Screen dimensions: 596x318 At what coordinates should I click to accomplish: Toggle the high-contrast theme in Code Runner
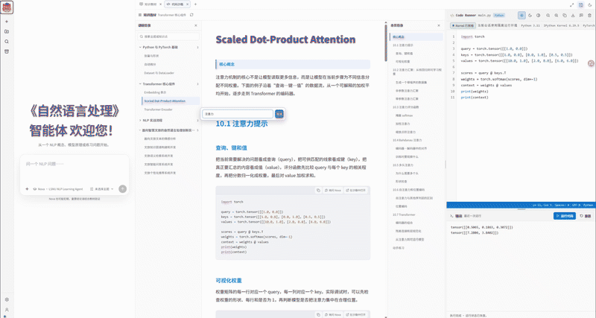pyautogui.click(x=538, y=16)
